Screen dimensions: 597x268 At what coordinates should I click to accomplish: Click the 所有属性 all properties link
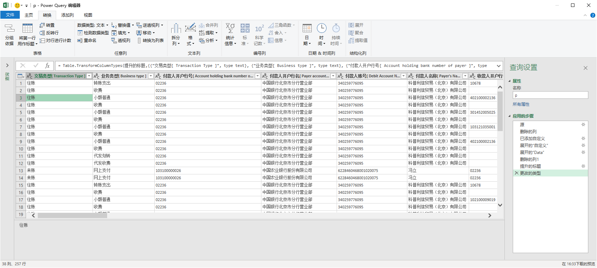521,104
